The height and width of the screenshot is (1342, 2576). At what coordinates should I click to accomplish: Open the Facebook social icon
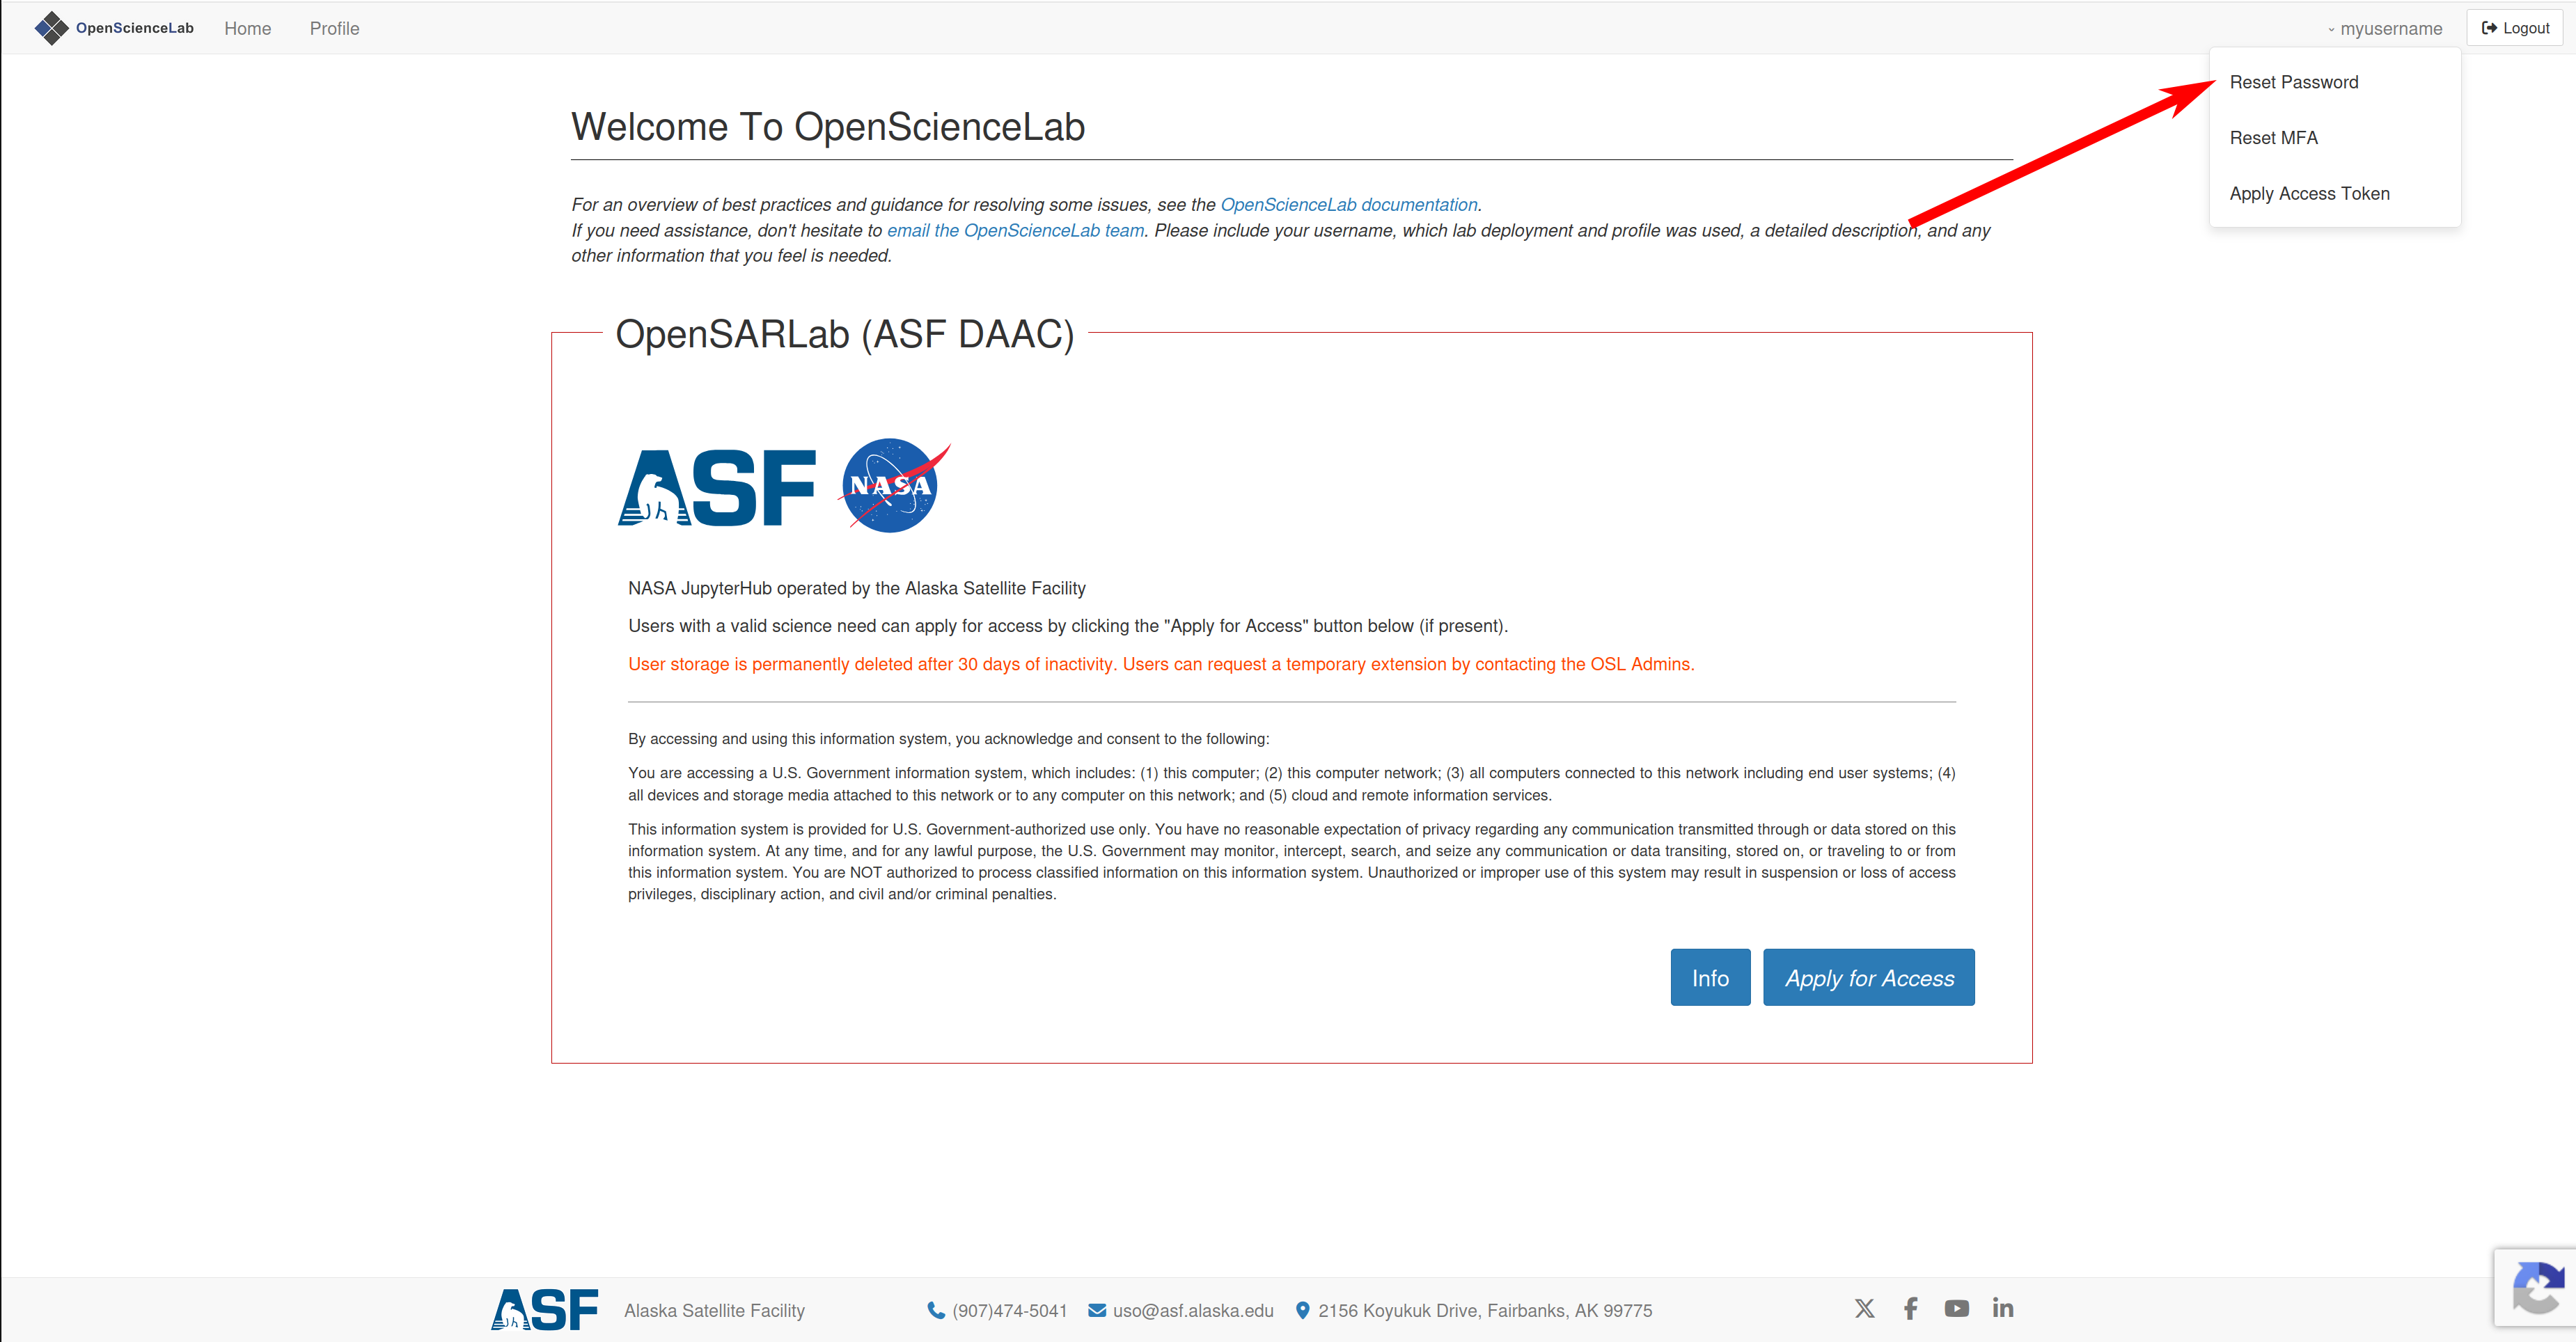point(1910,1308)
